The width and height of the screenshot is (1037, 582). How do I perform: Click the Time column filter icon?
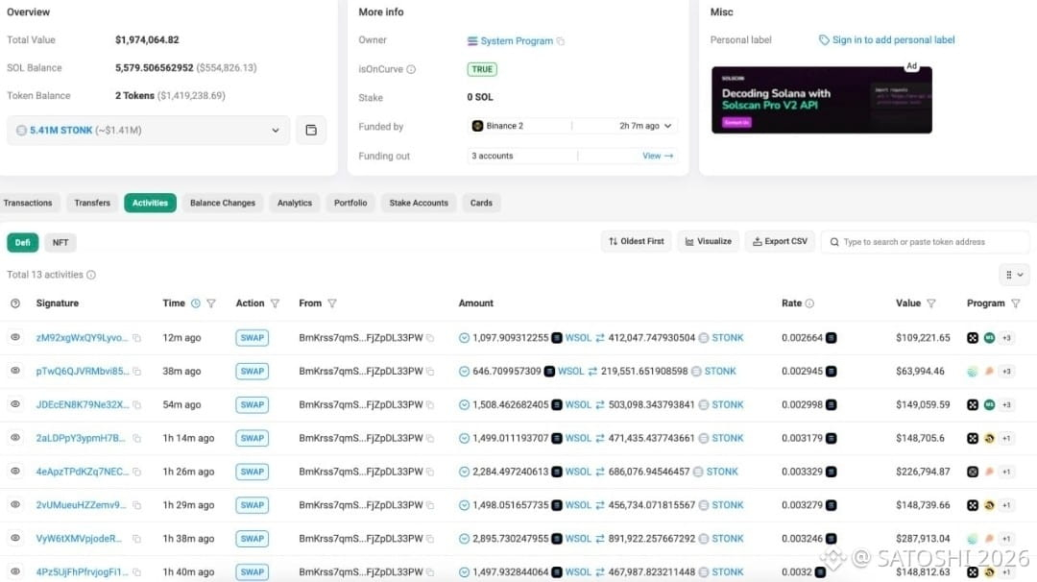coord(211,303)
